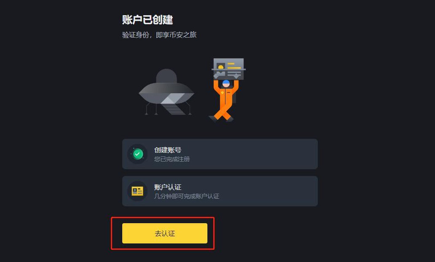Viewport: 435px width, 262px height.
Task: Select the 创建账号 step card
Action: pyautogui.click(x=220, y=154)
